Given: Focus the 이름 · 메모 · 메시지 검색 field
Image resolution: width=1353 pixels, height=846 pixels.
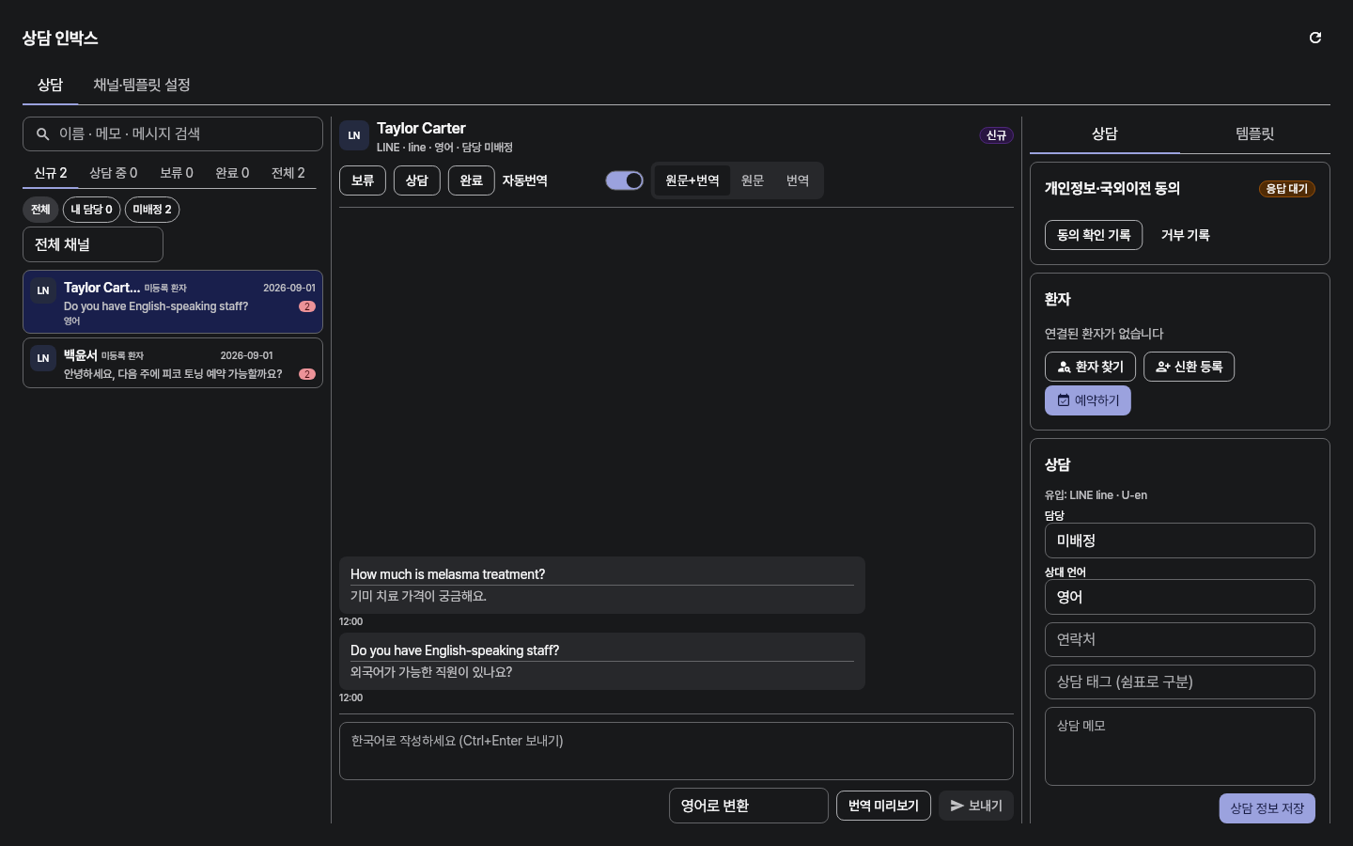Looking at the screenshot, I should tap(173, 134).
